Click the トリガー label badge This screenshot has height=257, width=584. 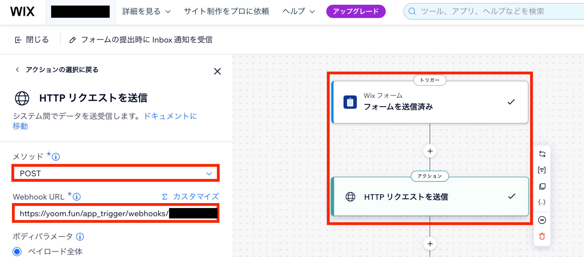pyautogui.click(x=430, y=80)
